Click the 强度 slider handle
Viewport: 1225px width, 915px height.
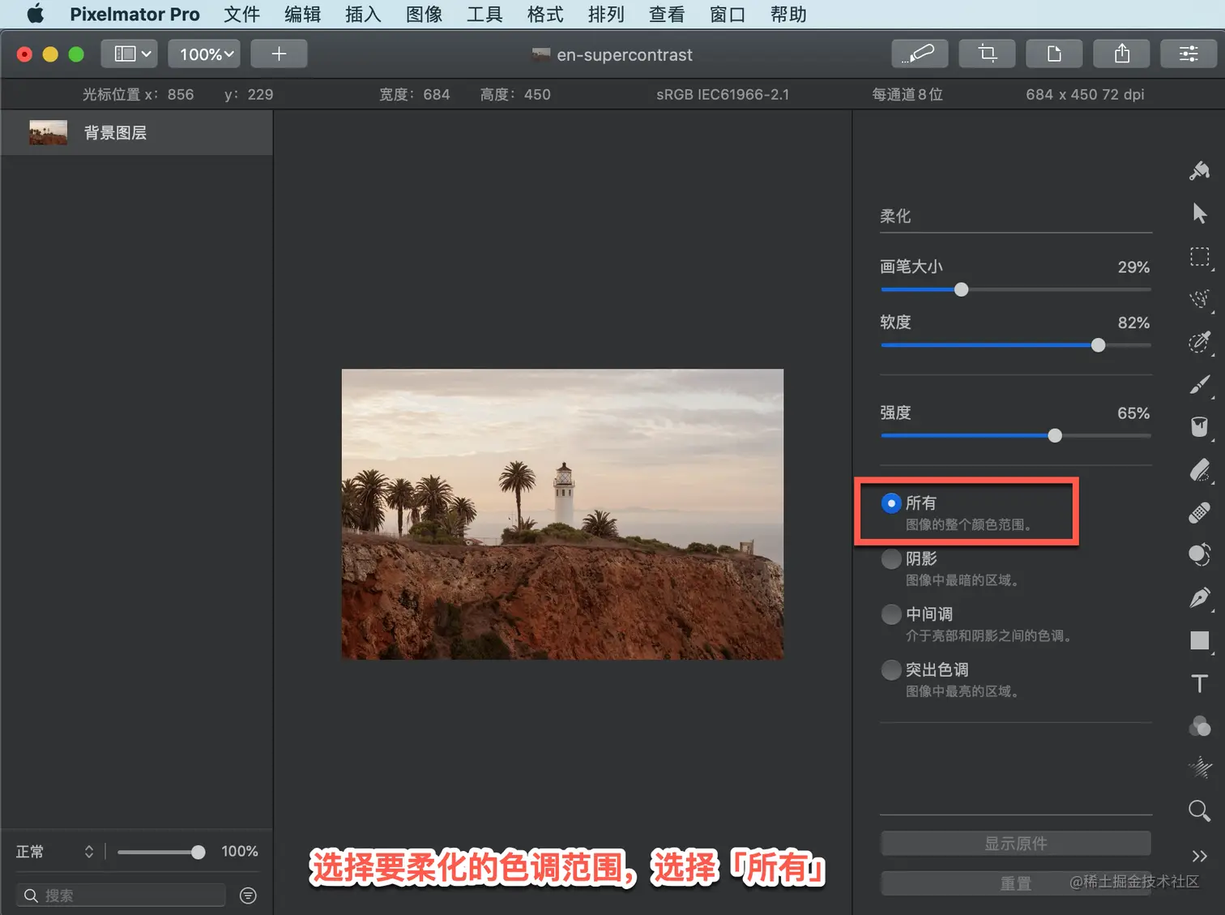tap(1055, 436)
